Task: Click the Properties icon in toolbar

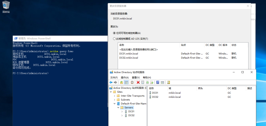Action: (x=143, y=83)
